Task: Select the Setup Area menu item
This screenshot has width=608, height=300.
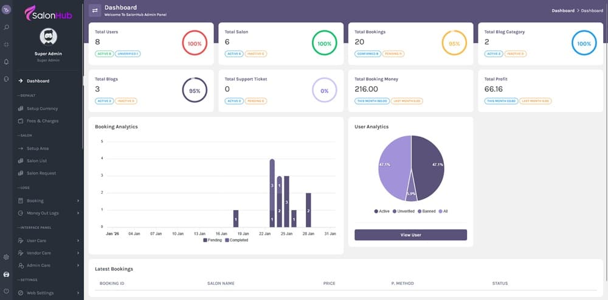Action: pos(37,148)
